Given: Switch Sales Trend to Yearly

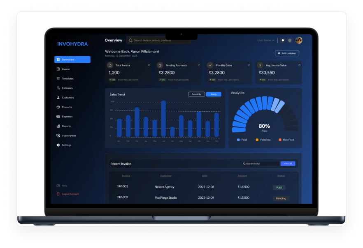Looking at the screenshot, I should click(214, 94).
